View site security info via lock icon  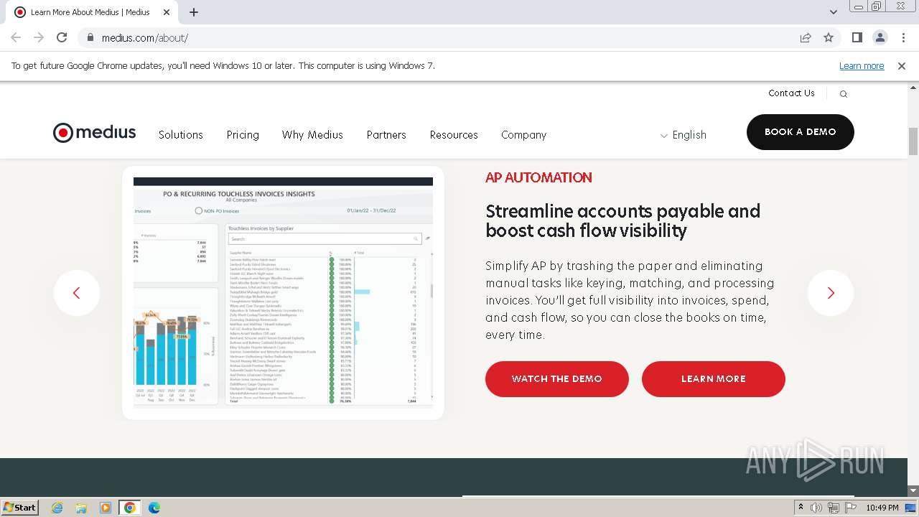(x=90, y=37)
